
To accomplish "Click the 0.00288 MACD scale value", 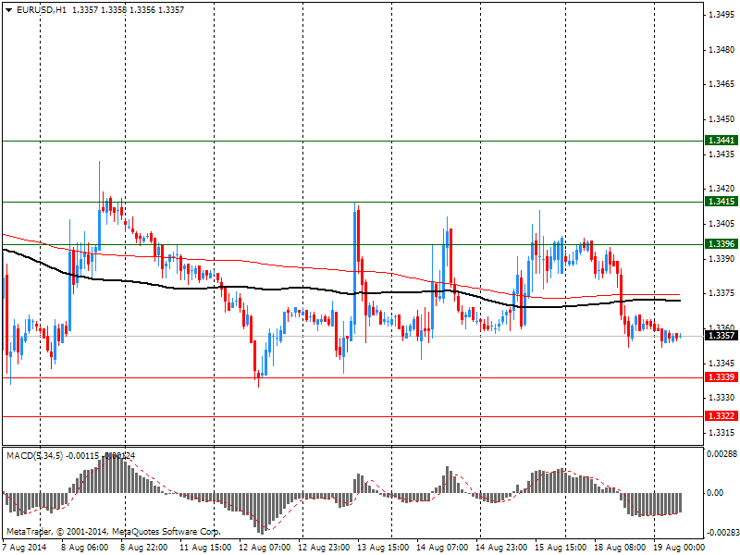I will [x=721, y=454].
